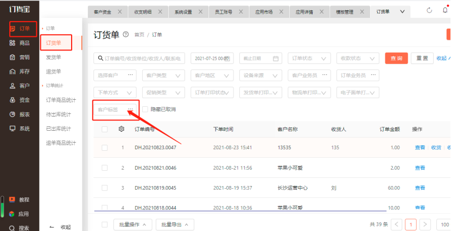Close the 员工账号 tab
451x231 pixels.
tap(241, 12)
